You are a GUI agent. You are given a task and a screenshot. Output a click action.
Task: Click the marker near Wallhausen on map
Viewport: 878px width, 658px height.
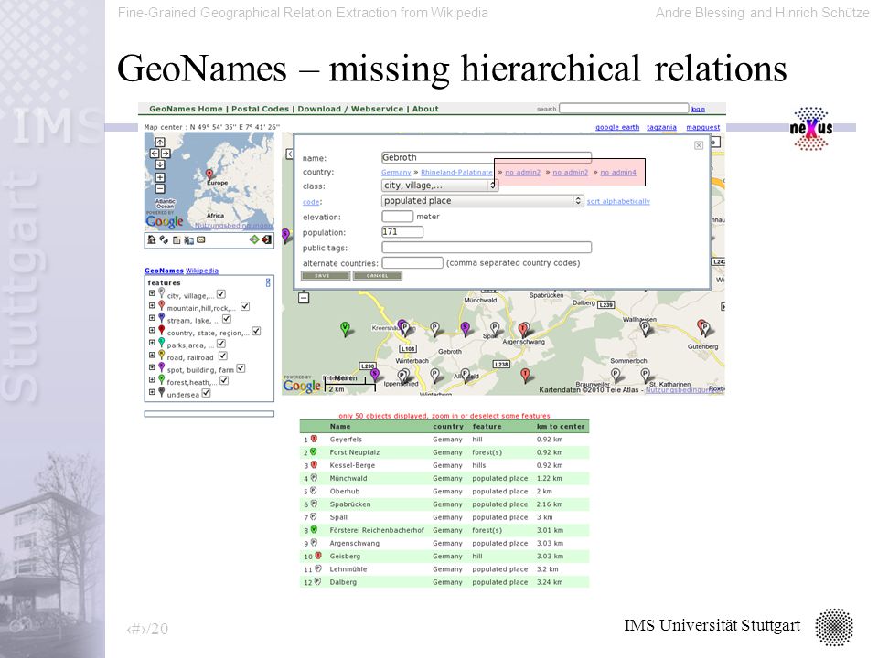[646, 328]
